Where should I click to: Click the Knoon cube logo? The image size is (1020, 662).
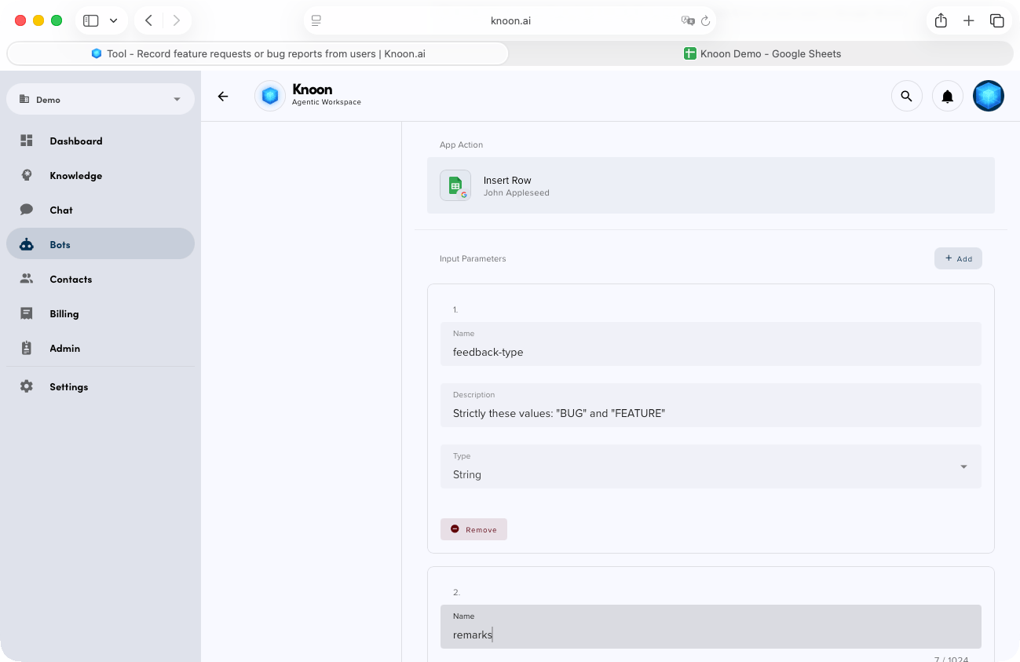pyautogui.click(x=270, y=96)
